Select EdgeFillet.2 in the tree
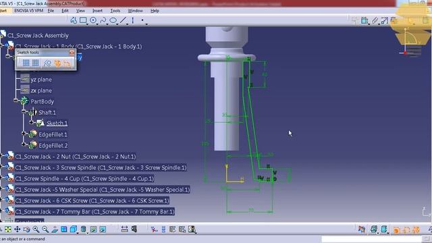 [53, 146]
